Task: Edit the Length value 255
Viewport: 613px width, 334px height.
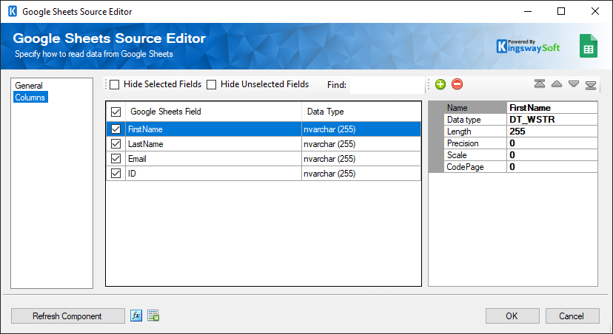Action: coord(552,132)
